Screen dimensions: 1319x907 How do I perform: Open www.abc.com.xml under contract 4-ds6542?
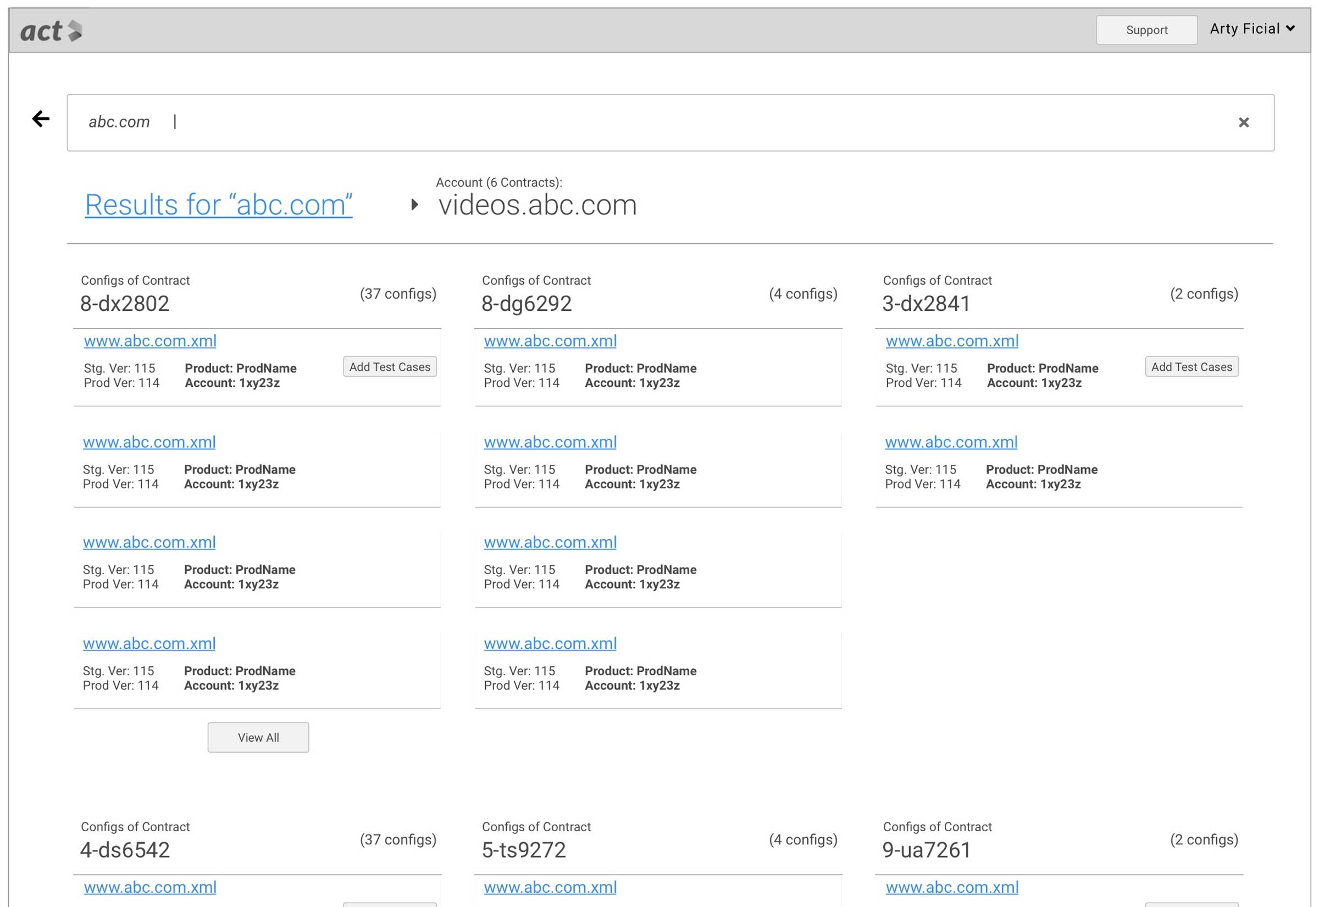coord(150,887)
